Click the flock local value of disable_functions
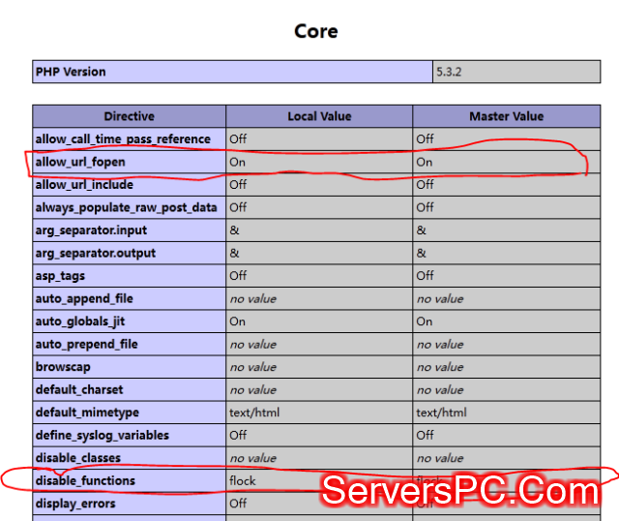 pos(243,480)
